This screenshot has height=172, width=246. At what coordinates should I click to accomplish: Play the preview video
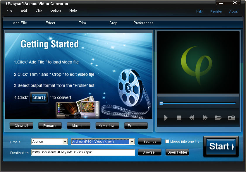[166, 118]
